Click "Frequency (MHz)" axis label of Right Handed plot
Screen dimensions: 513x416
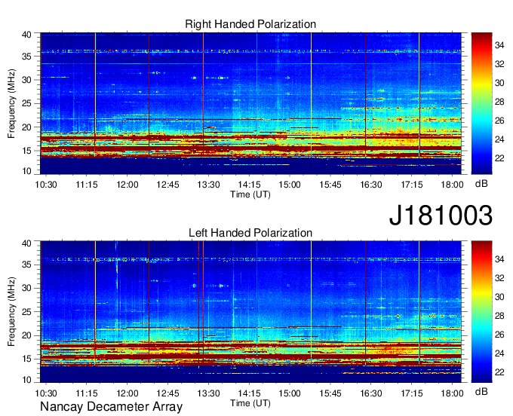(x=11, y=103)
